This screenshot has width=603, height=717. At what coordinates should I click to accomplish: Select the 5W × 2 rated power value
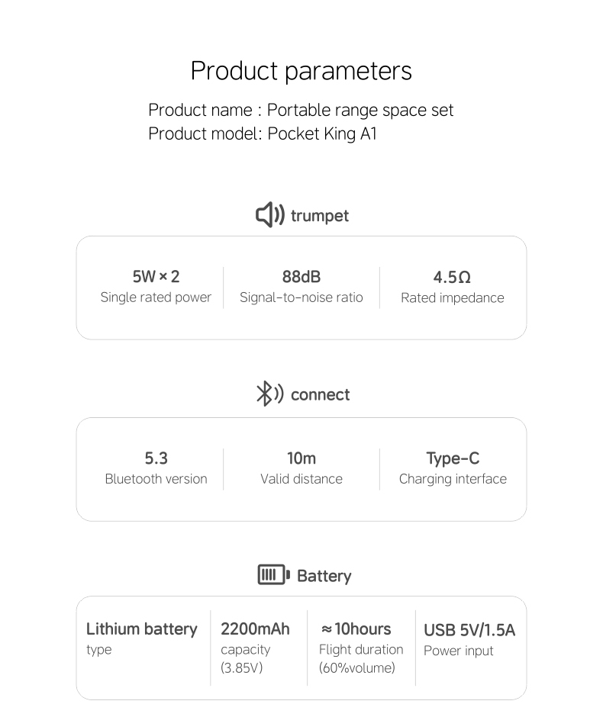(x=156, y=277)
